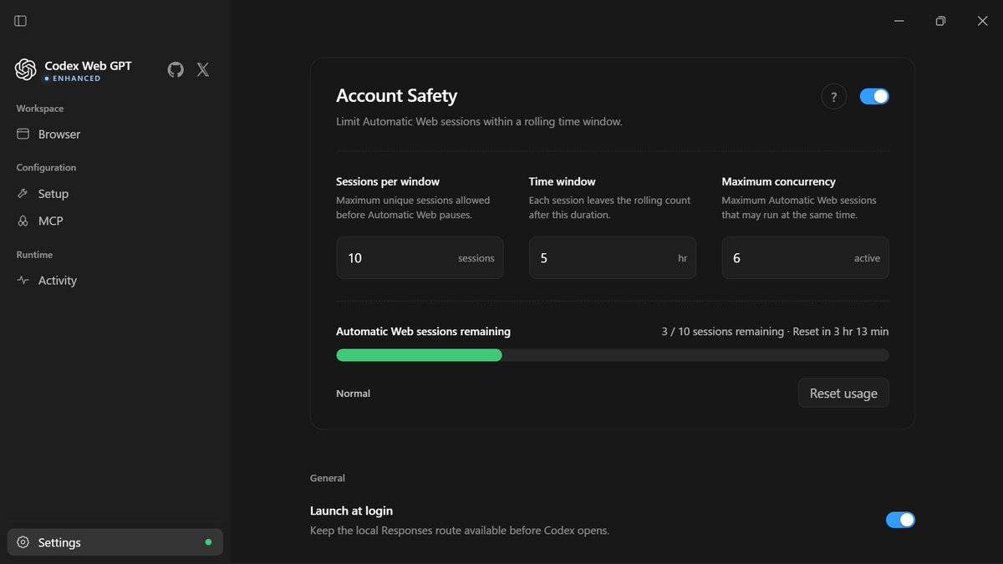Click the green status dot on Settings
Viewport: 1003px width, 564px height.
pos(208,542)
